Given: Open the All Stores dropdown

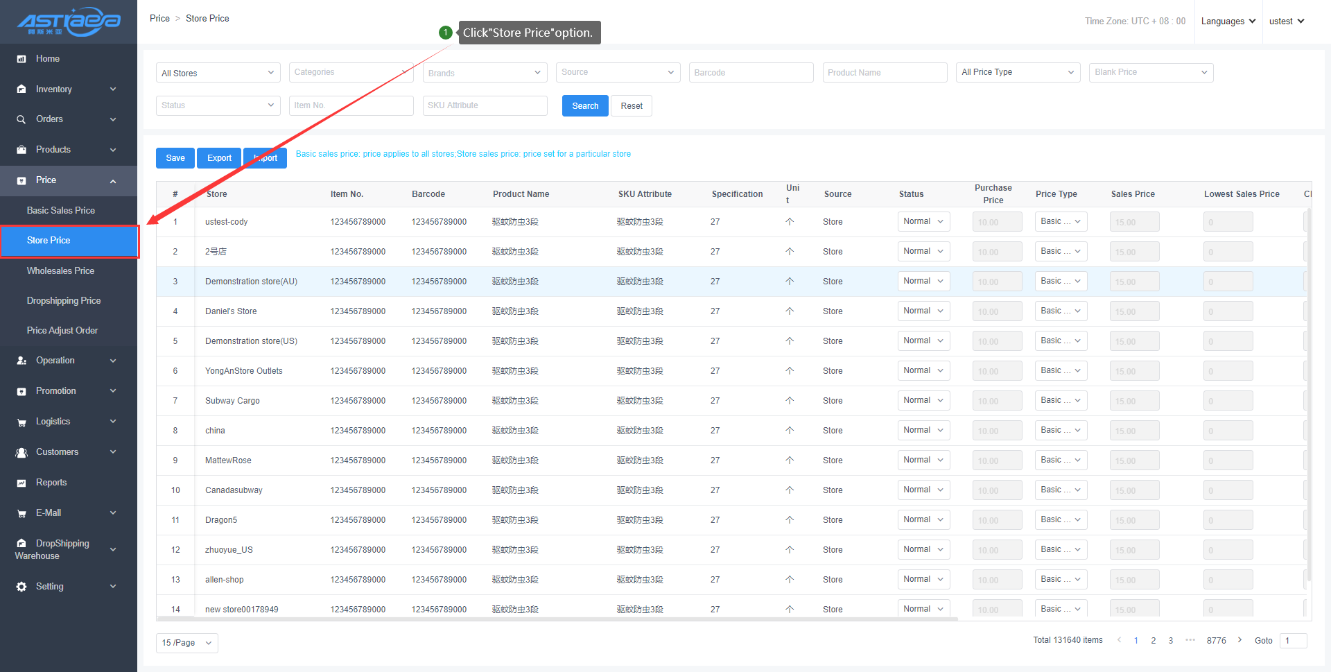Looking at the screenshot, I should (218, 73).
